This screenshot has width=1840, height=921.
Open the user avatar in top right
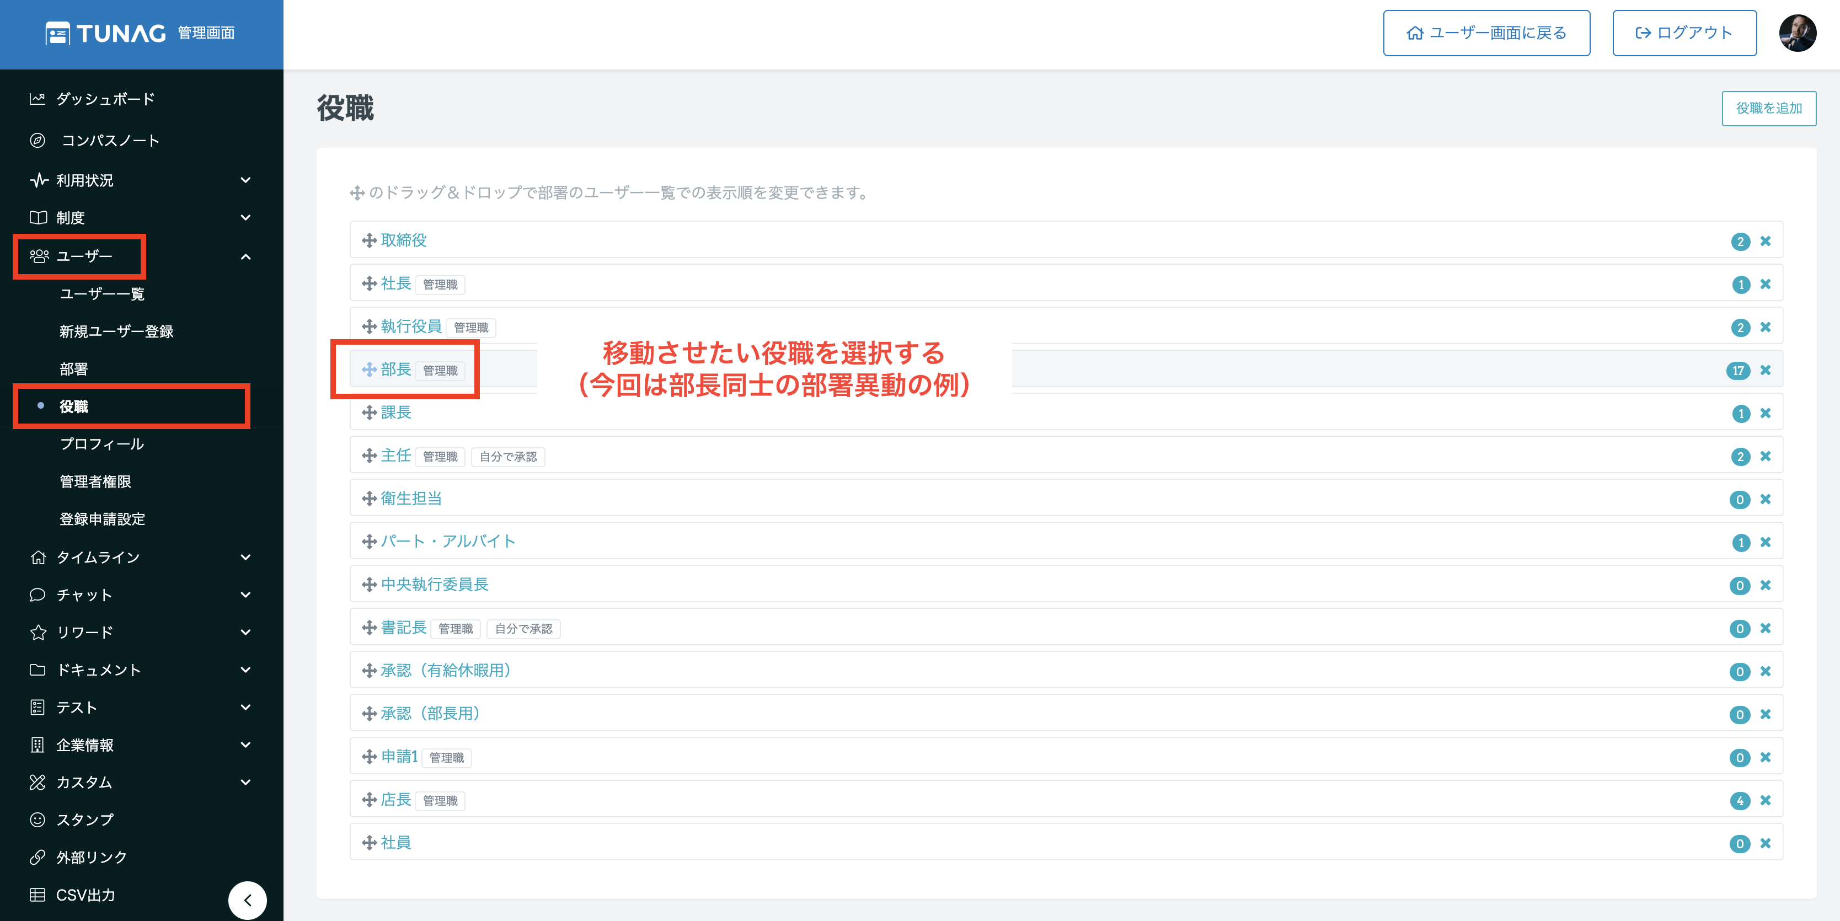point(1797,33)
